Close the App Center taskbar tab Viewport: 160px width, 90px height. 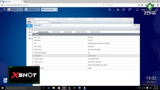22,9
